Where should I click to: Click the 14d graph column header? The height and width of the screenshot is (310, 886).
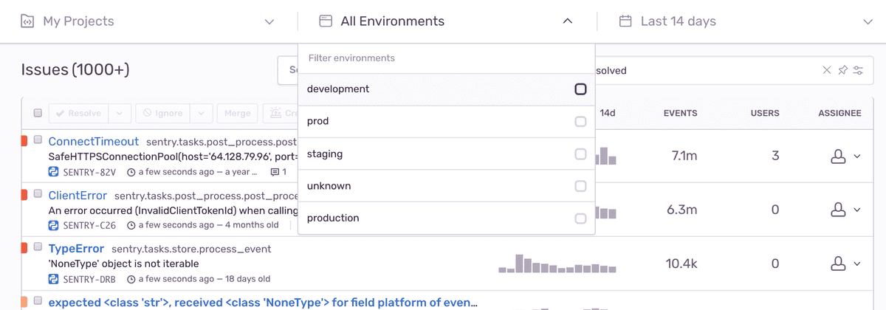608,113
